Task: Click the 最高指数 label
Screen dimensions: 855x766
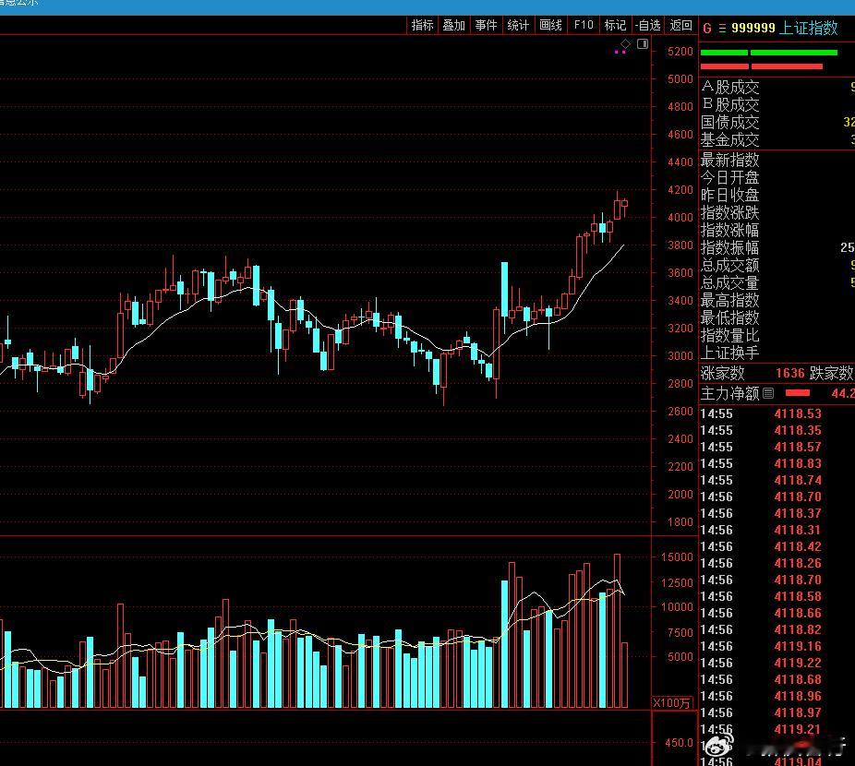Action: (729, 300)
